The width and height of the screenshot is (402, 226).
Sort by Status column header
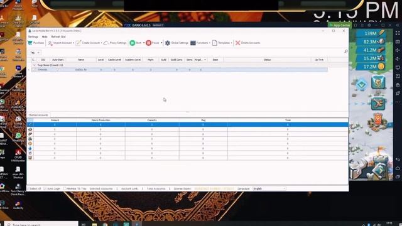pos(267,60)
